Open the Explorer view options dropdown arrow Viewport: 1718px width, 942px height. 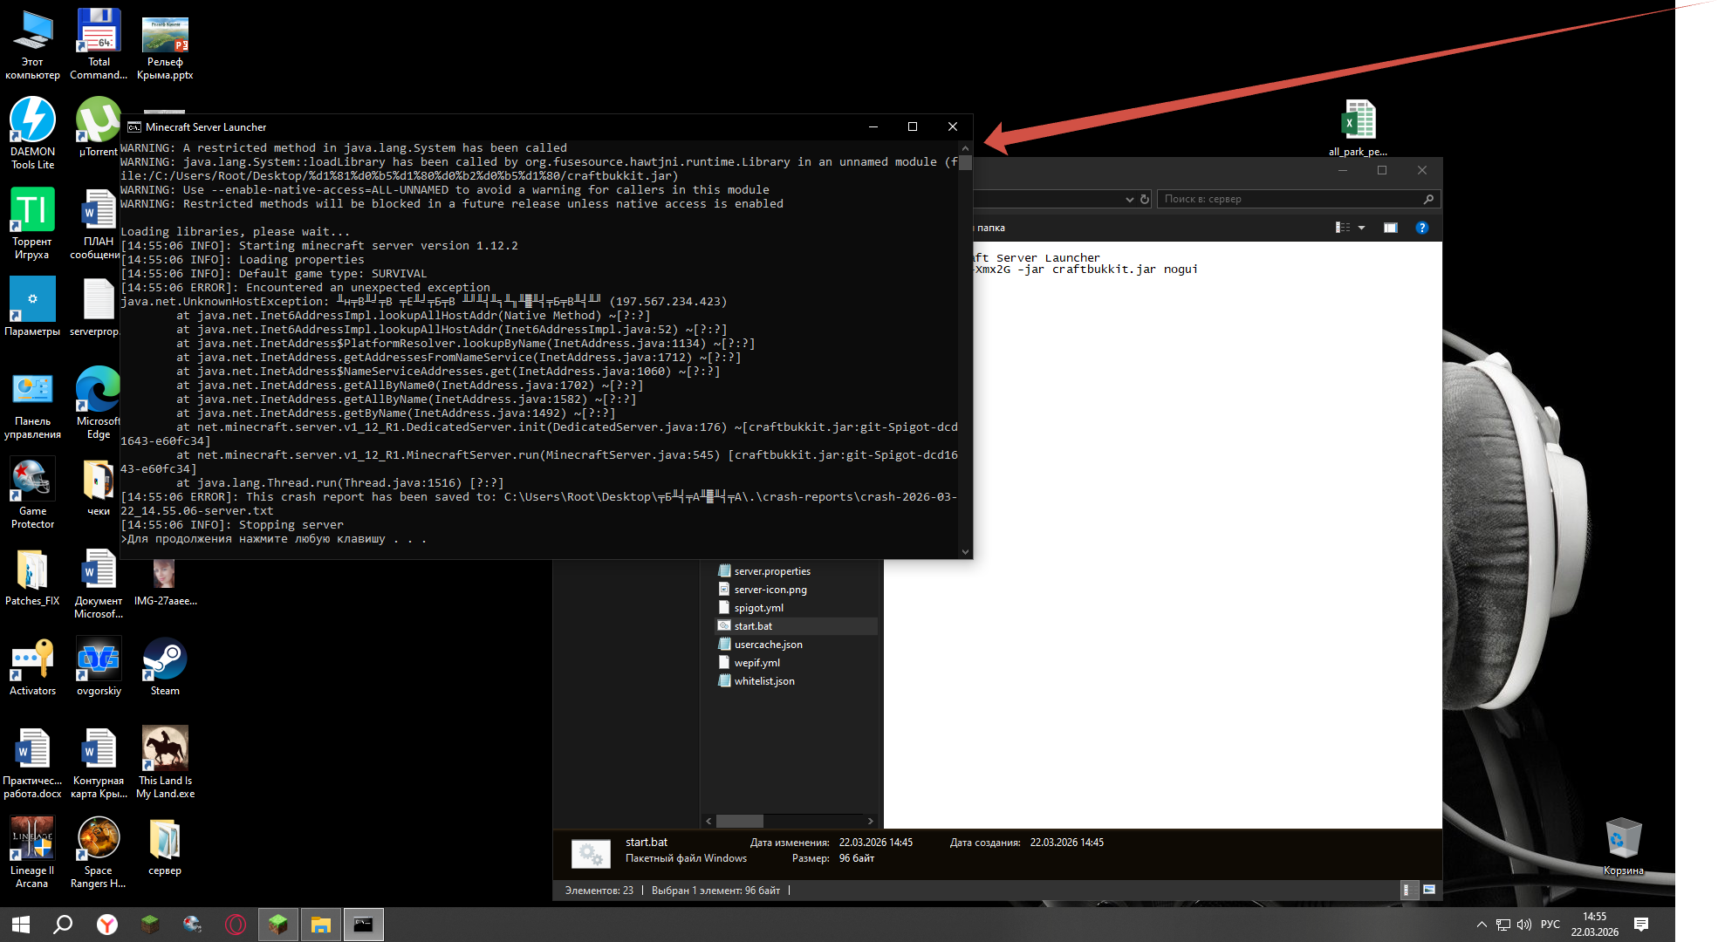click(x=1361, y=228)
